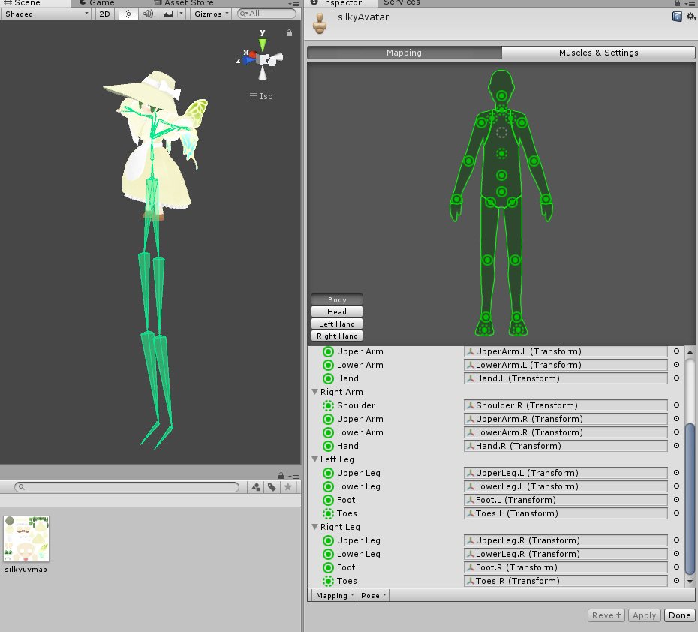Image resolution: width=698 pixels, height=632 pixels.
Task: Toggle scene audio speaker icon
Action: pyautogui.click(x=148, y=14)
